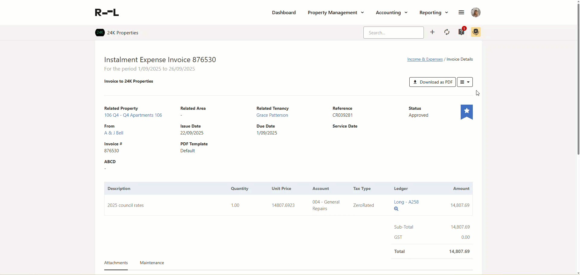Open the hamburger menu in top navigation
580x275 pixels.
[461, 12]
